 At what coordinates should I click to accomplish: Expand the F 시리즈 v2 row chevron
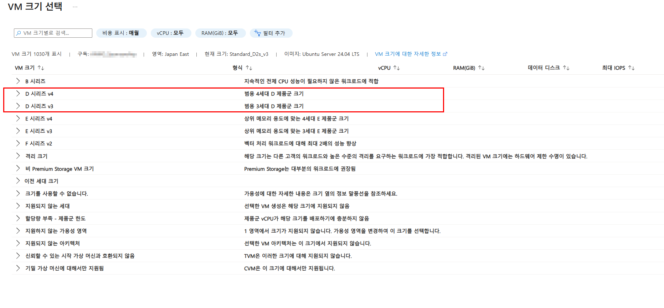click(x=18, y=143)
